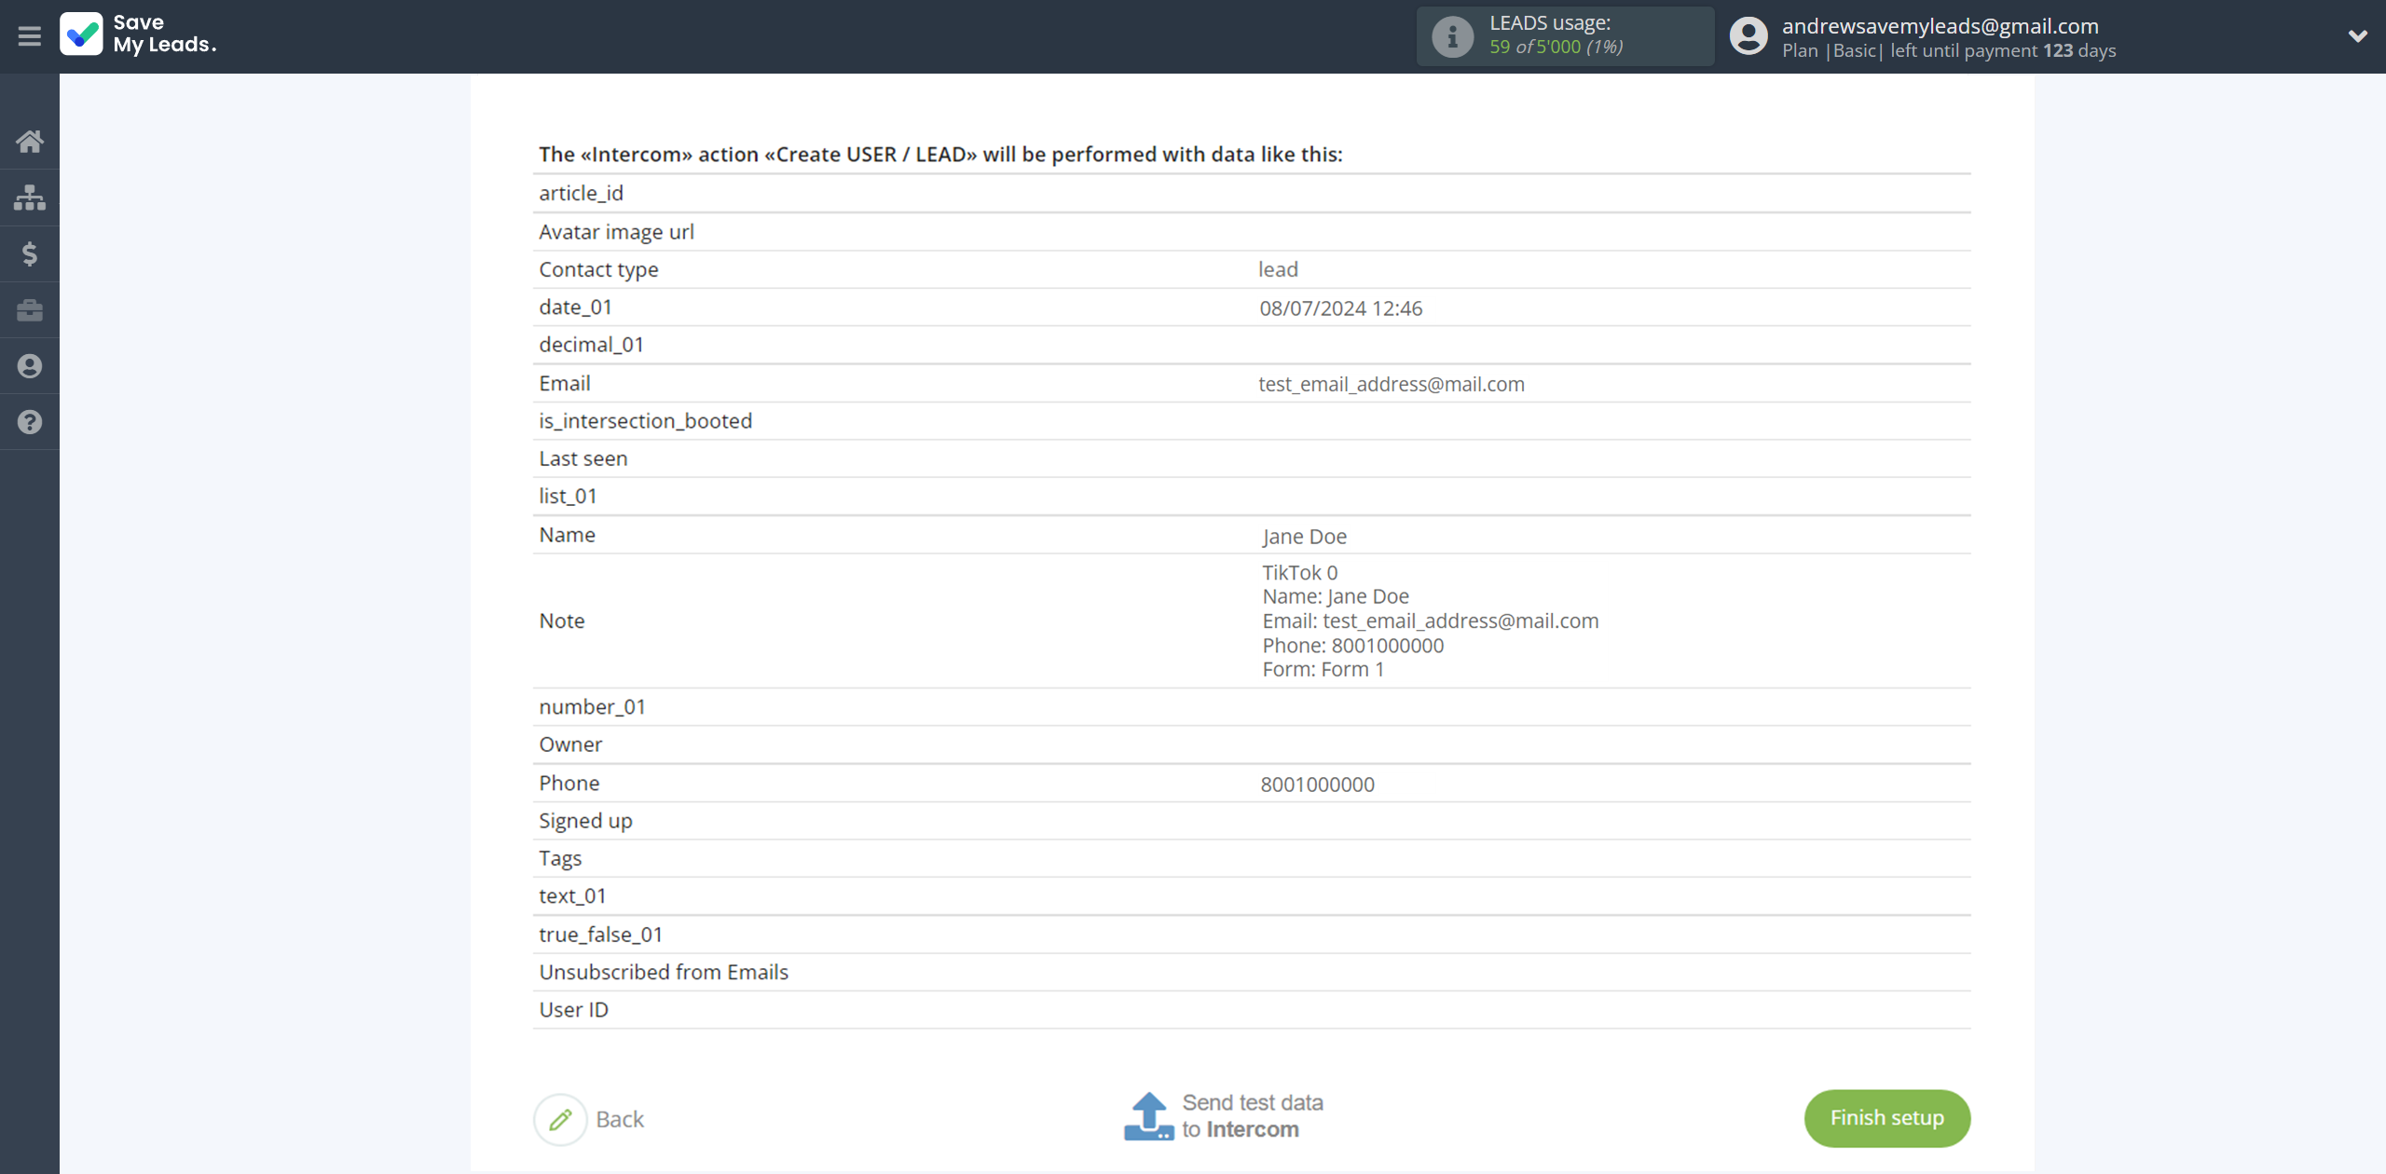Click the 'Owner' row label
2386x1174 pixels.
(x=570, y=744)
